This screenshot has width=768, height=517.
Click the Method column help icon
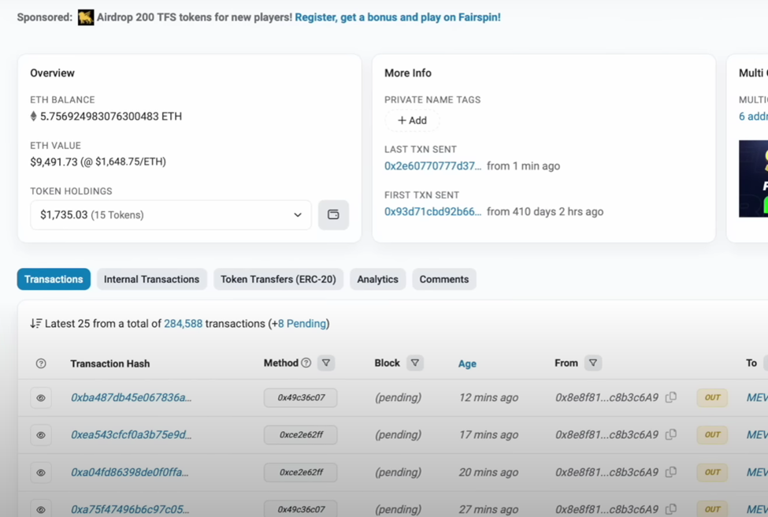click(306, 363)
